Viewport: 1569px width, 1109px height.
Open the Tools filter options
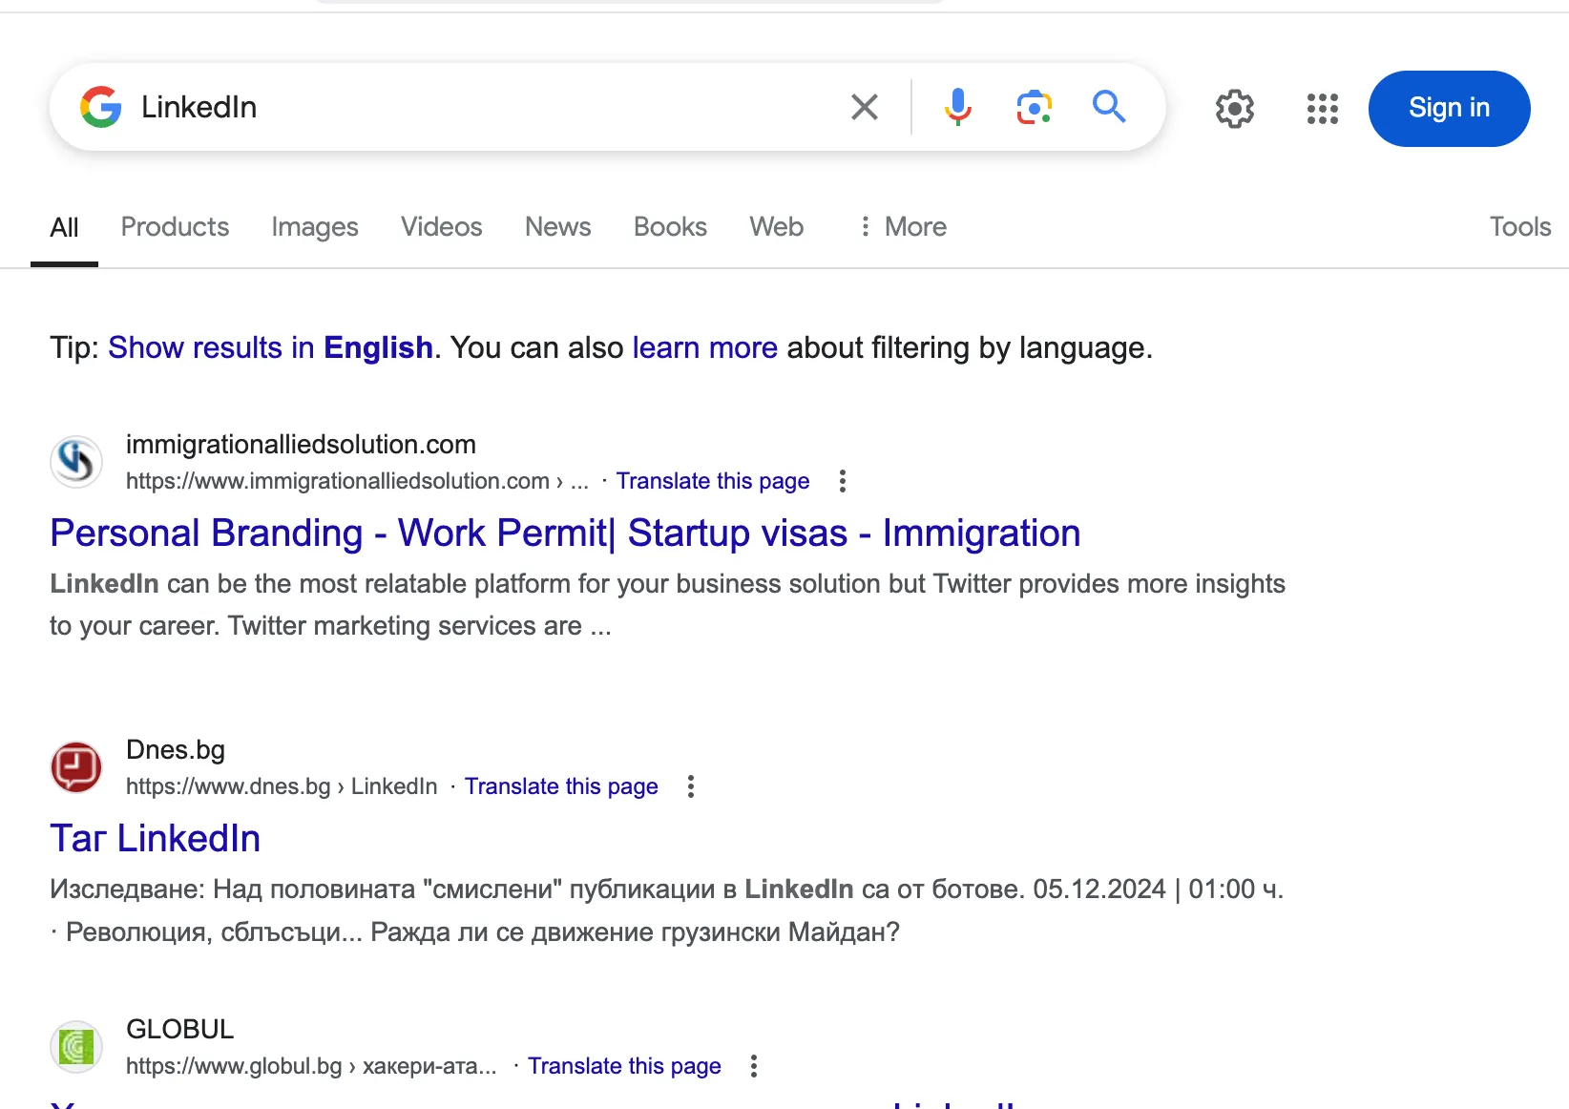coord(1519,227)
